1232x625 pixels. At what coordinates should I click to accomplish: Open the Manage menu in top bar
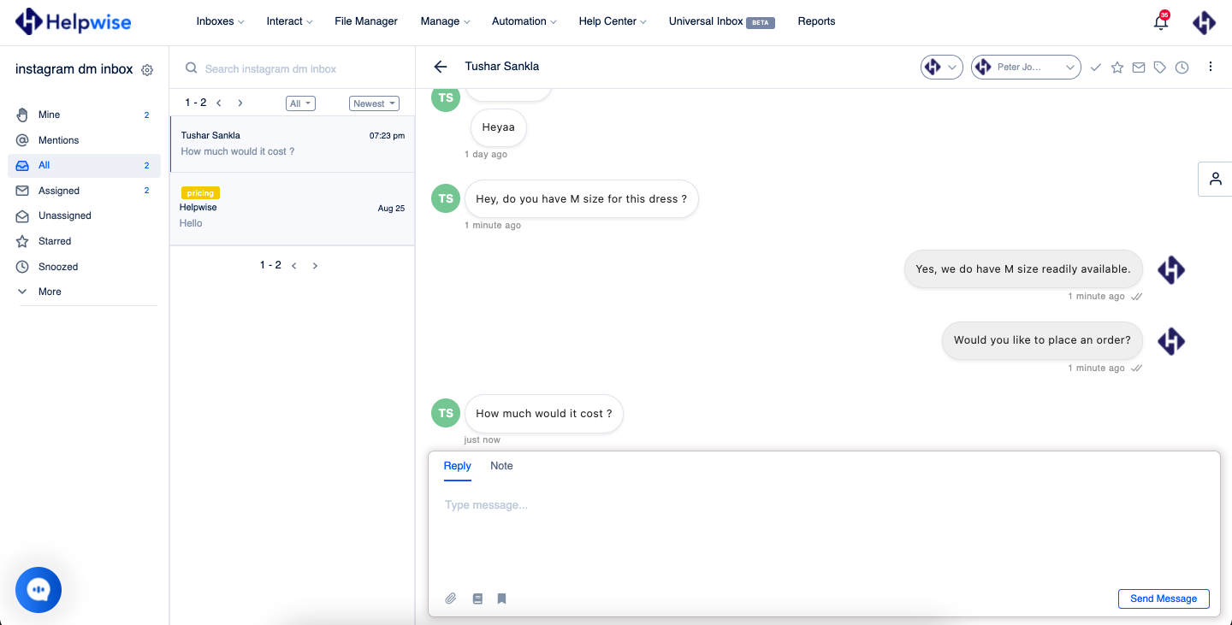tap(445, 21)
